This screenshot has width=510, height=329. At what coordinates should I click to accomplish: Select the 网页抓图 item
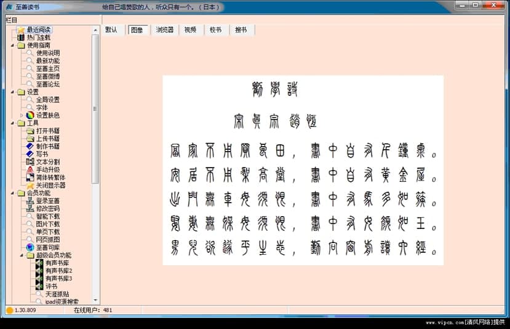pos(48,240)
